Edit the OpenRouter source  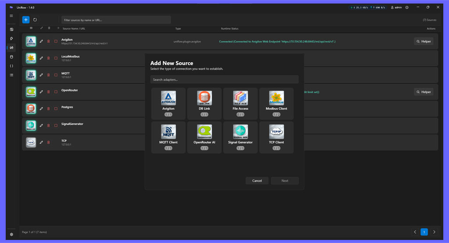point(41,92)
